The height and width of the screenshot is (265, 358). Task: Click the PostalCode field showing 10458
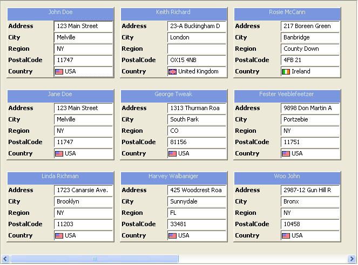[x=310, y=225]
